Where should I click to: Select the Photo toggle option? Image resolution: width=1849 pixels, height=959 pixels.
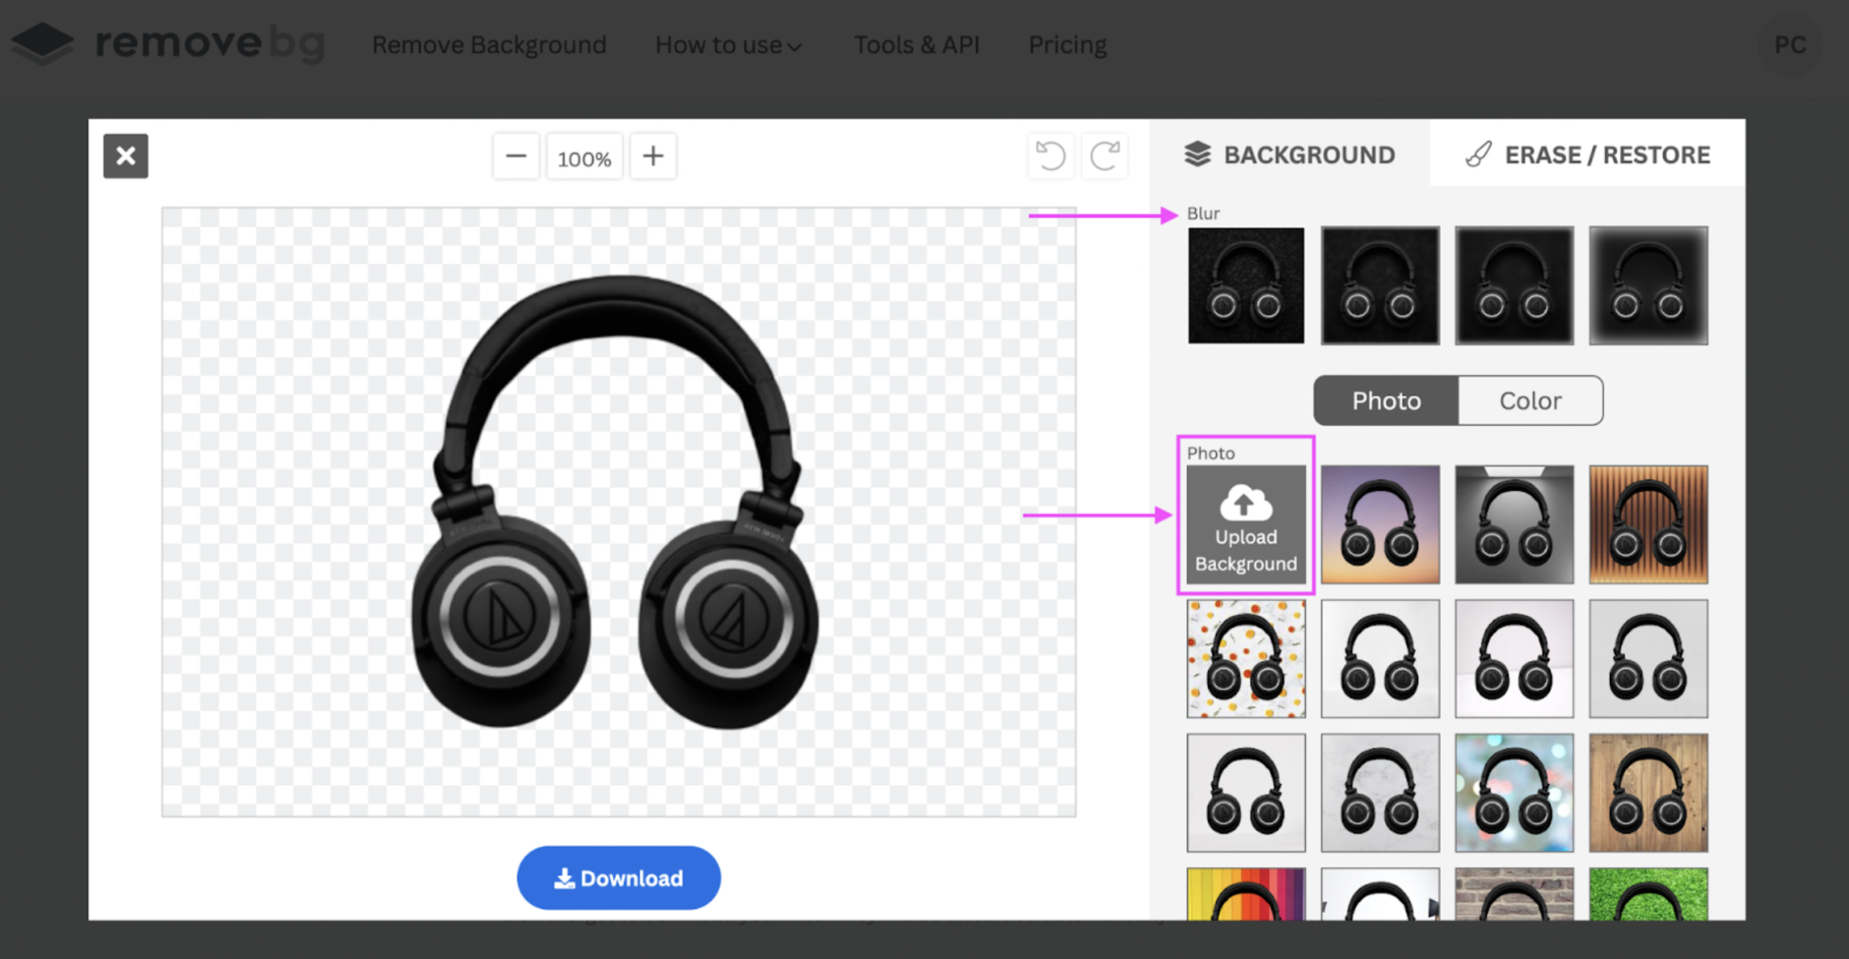click(x=1386, y=400)
